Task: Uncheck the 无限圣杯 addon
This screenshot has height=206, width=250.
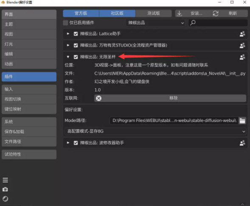Action: (x=76, y=57)
